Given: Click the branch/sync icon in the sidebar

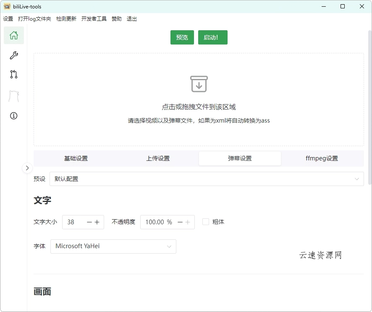Looking at the screenshot, I should pos(13,74).
